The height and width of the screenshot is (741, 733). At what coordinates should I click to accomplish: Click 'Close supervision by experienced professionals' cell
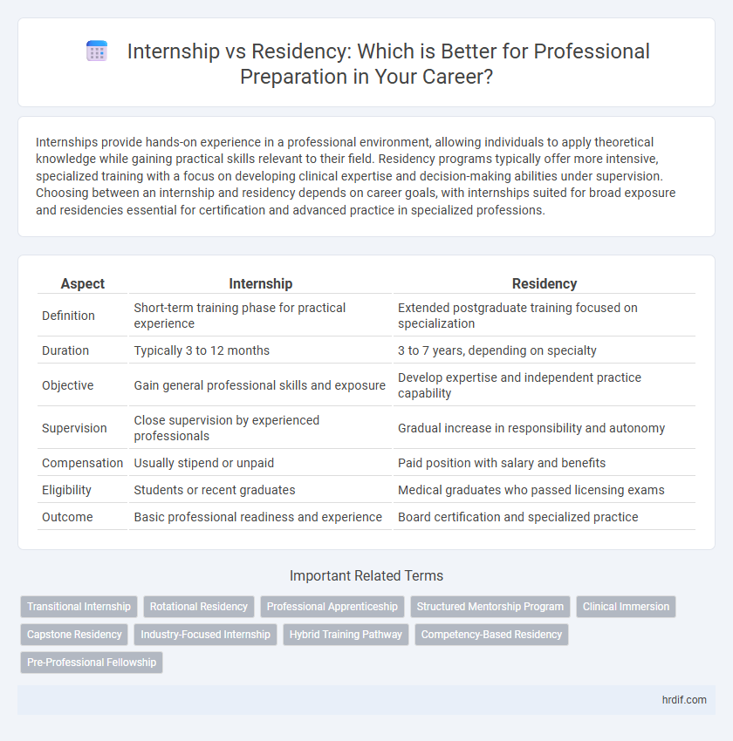click(260, 428)
